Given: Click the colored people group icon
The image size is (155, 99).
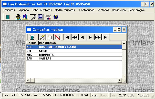Looking at the screenshot, I should click(x=25, y=17).
